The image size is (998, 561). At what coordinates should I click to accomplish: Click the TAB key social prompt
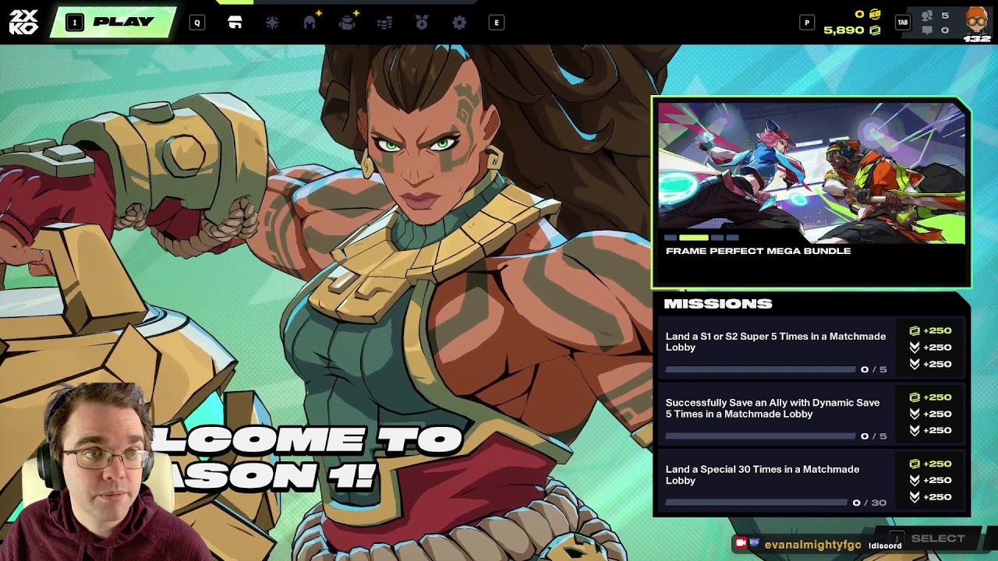coord(903,23)
